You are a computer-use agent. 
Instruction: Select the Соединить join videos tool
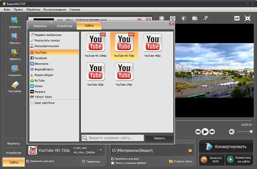point(15,70)
